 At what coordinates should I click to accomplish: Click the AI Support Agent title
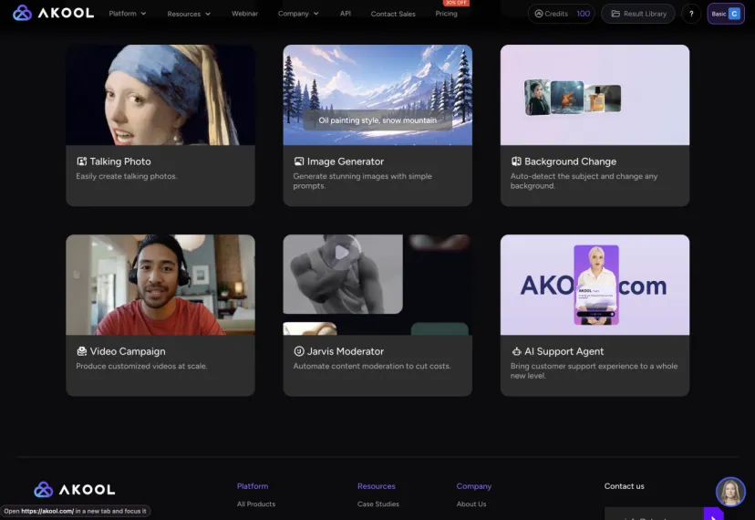[x=564, y=351]
